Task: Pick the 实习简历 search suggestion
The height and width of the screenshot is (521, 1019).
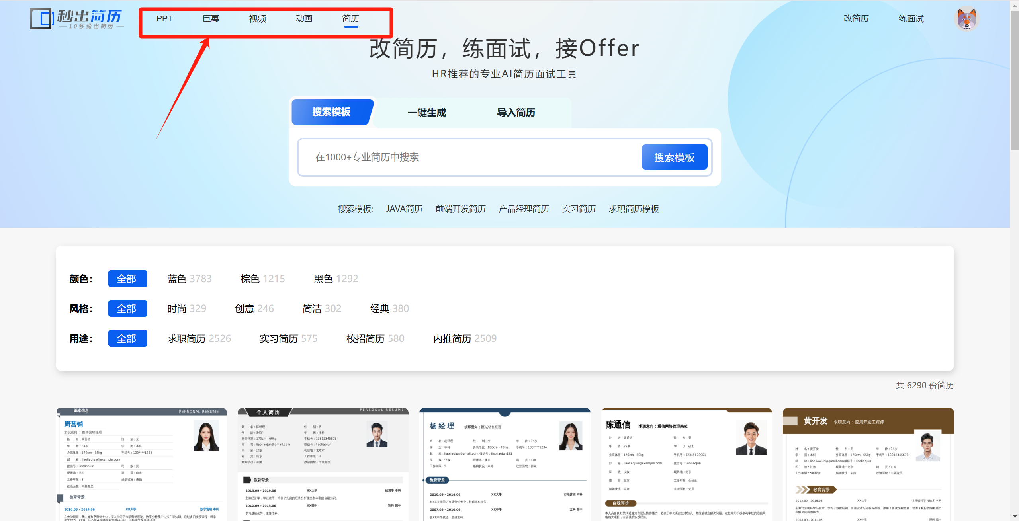Action: 579,209
